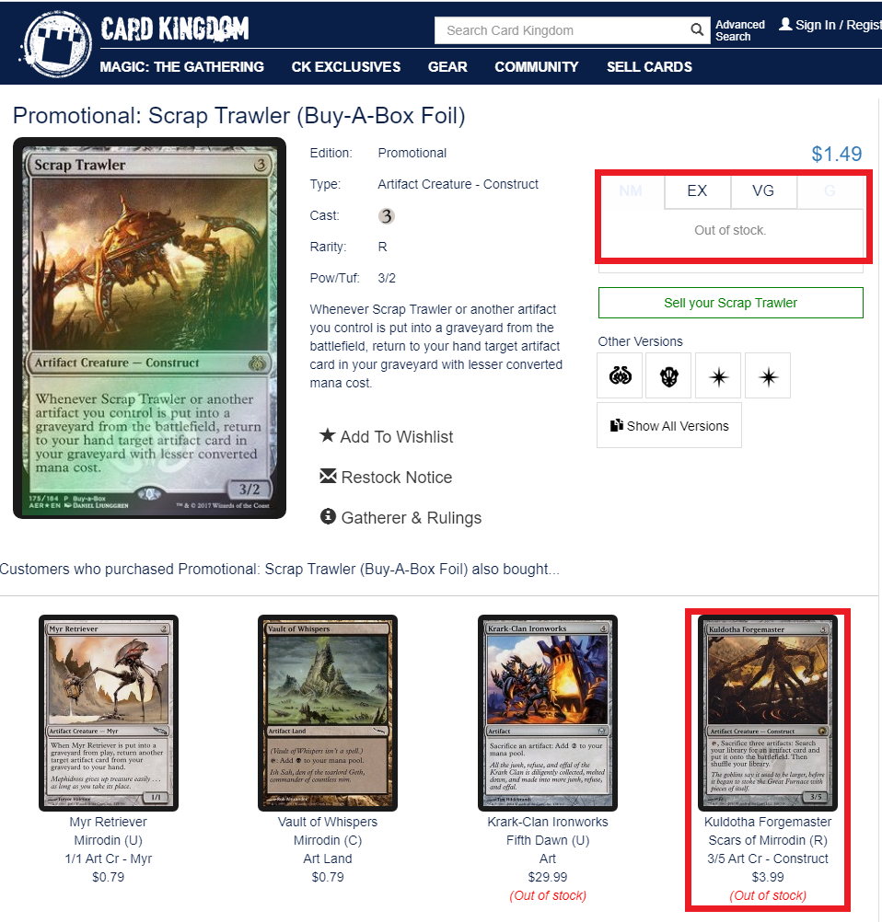Viewport: 882px width, 922px height.
Task: Click Sell your Scrap Trawler button
Action: [731, 303]
